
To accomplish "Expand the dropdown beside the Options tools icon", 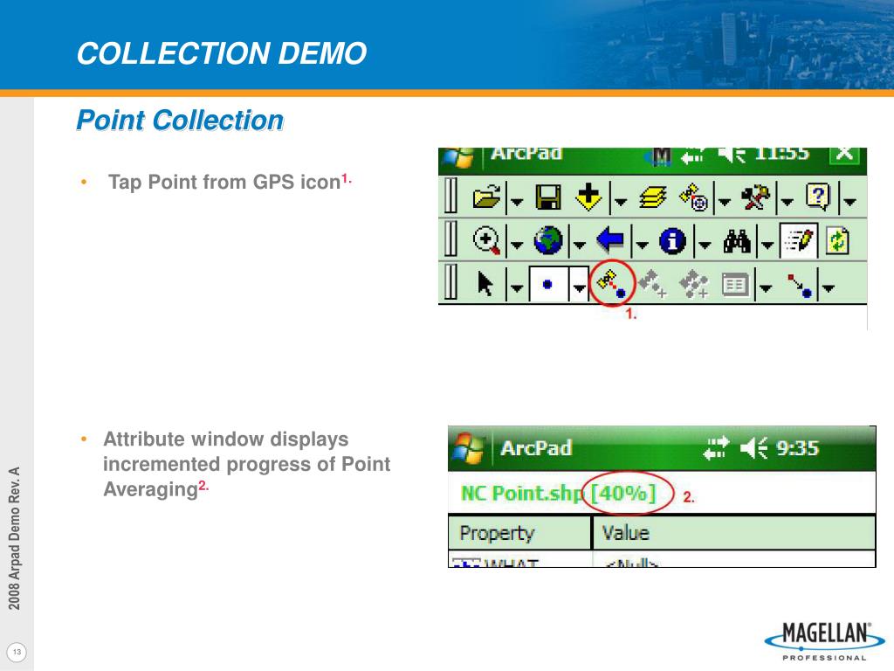I will [787, 202].
